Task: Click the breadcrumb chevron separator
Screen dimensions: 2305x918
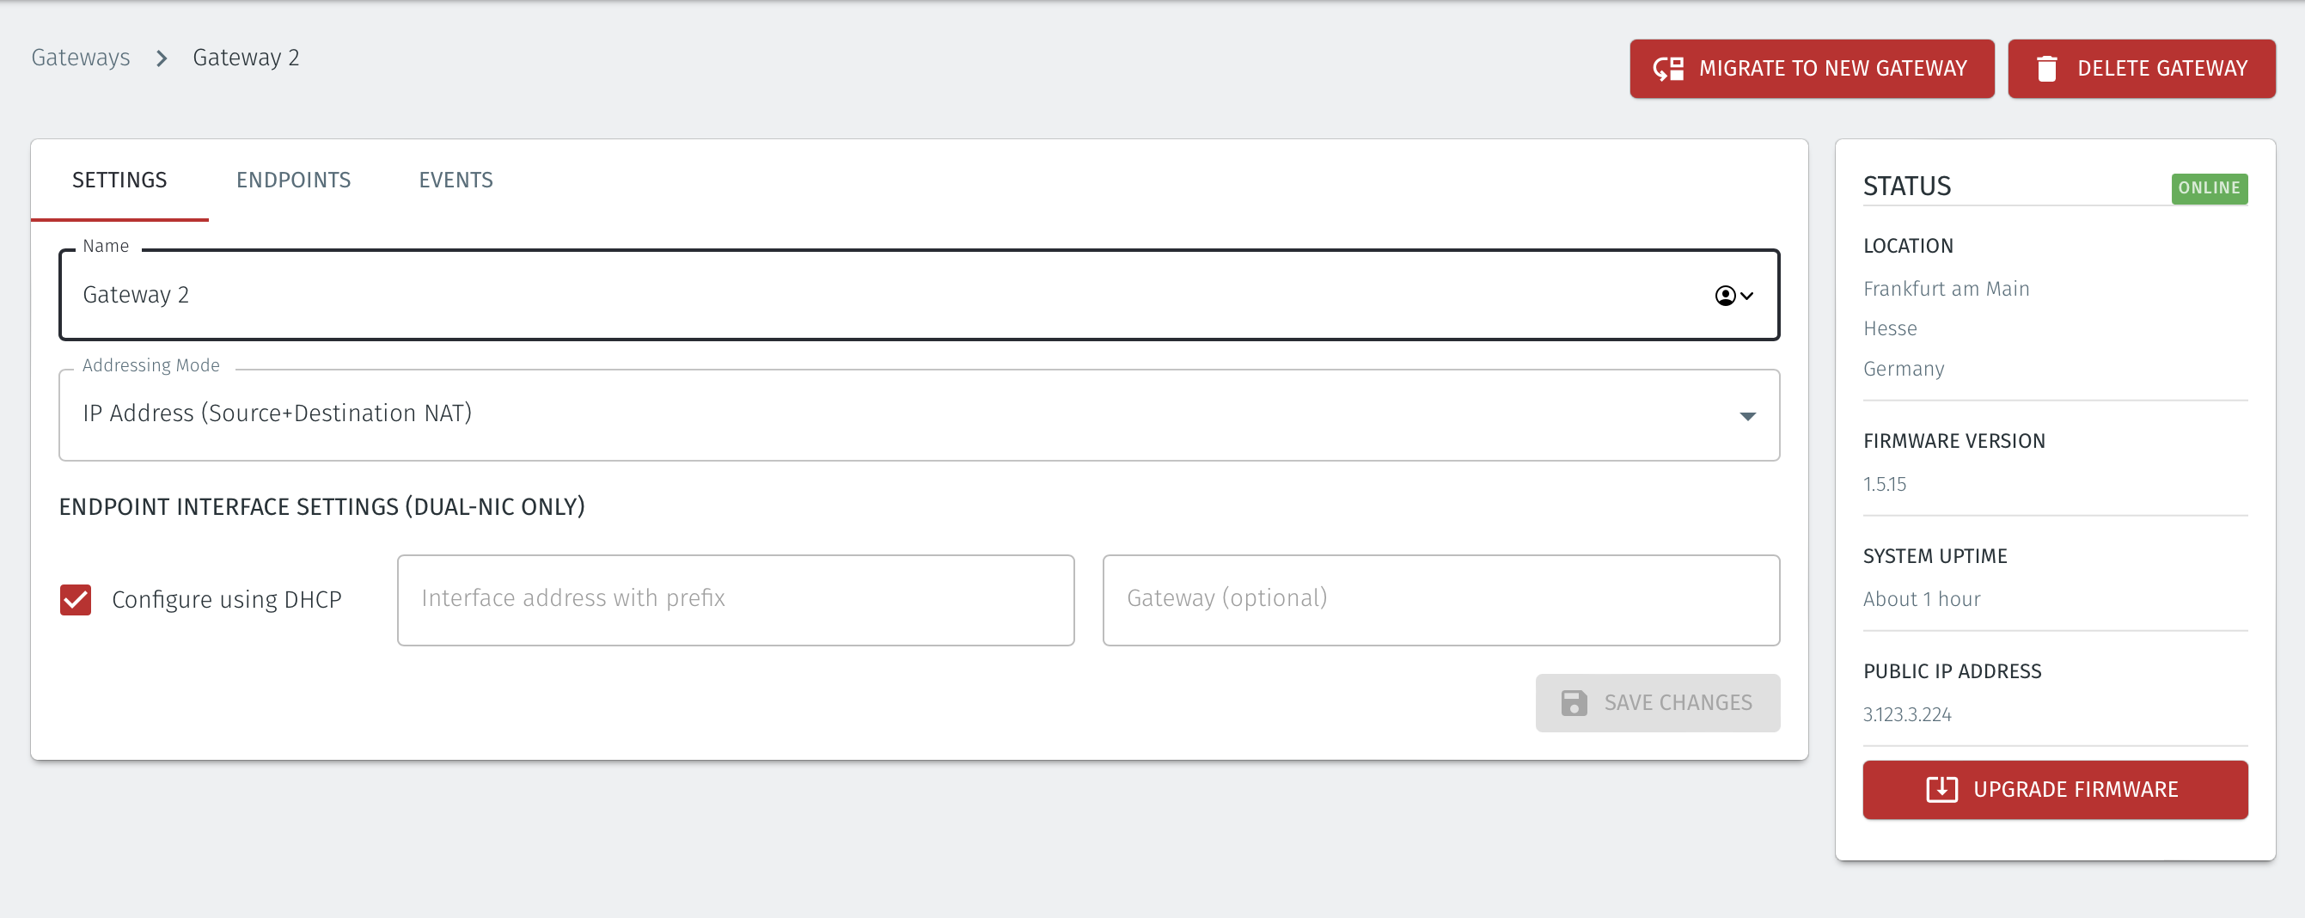Action: (x=162, y=58)
